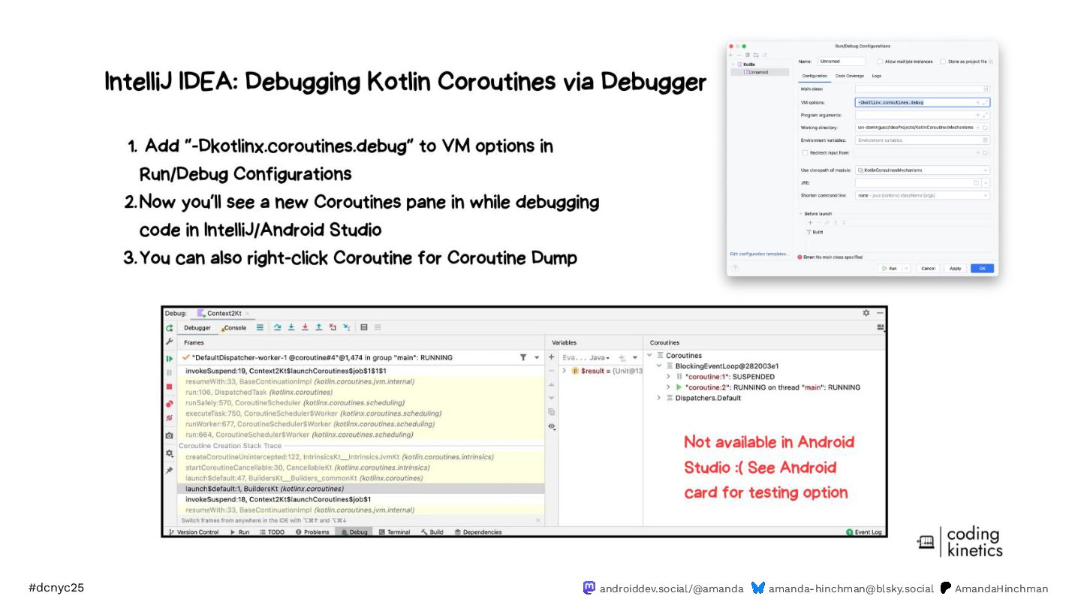Open the TODO tool window
Screen dimensions: 1081x608
pos(272,532)
